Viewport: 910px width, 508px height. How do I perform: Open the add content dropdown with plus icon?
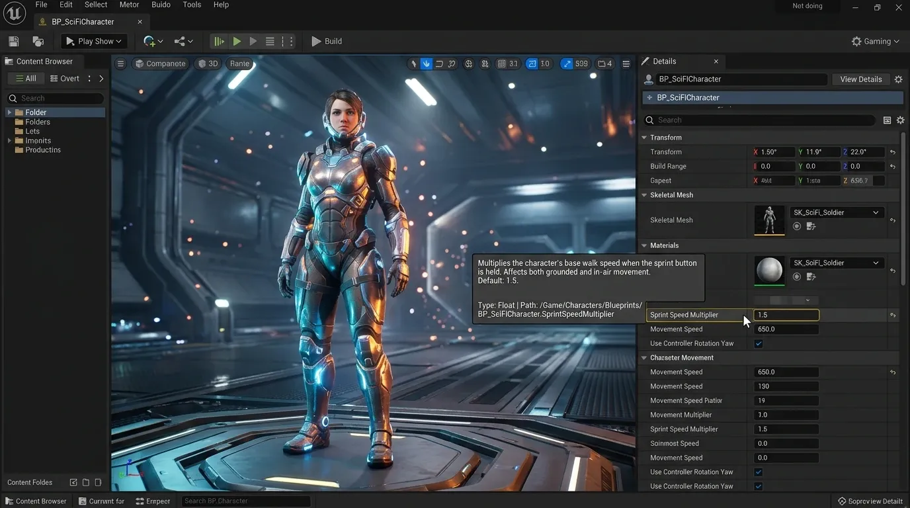pyautogui.click(x=153, y=41)
